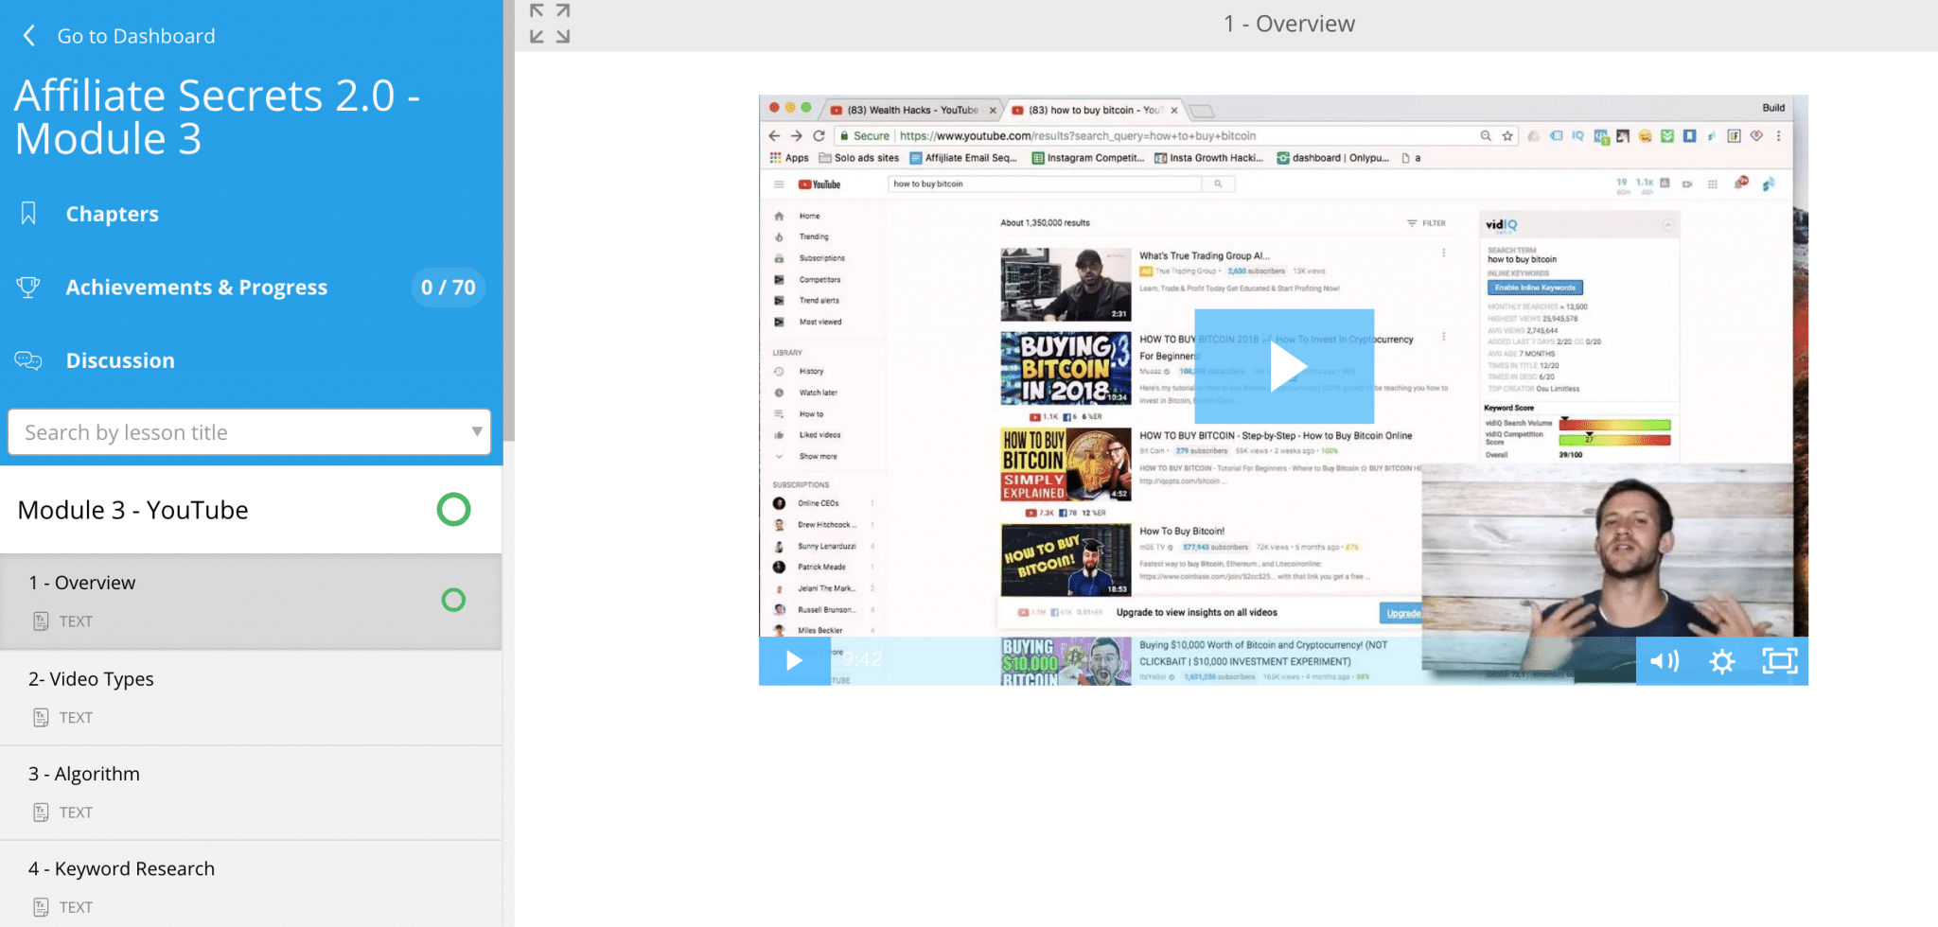This screenshot has width=1938, height=927.
Task: Click the Affiliate Secrets 2.0 - Module 3 title
Action: pos(218,117)
